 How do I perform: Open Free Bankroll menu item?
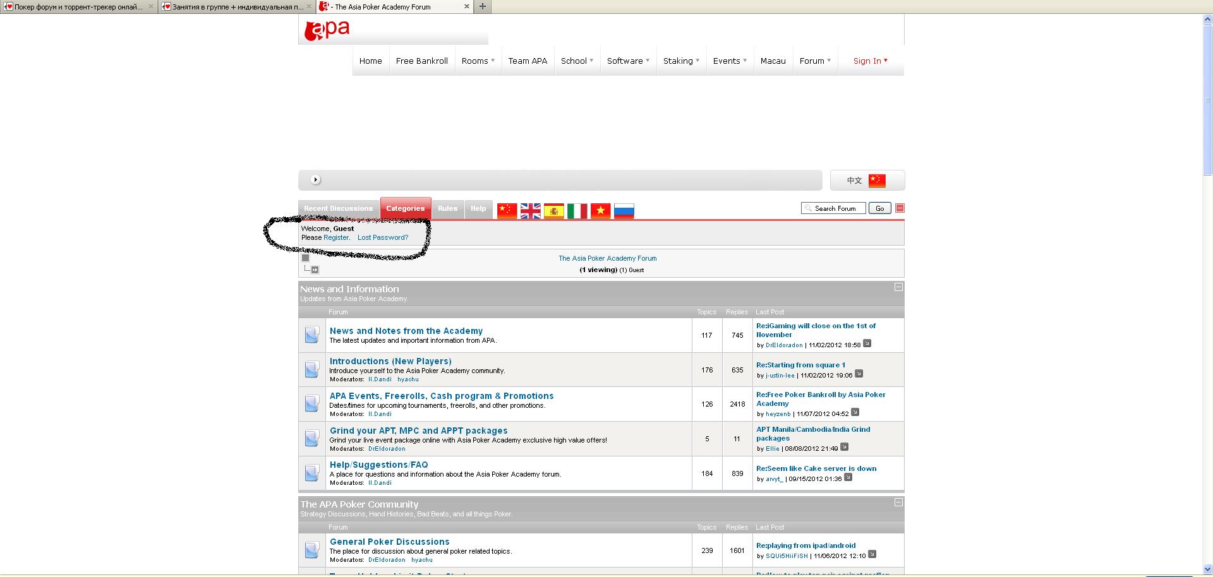tap(422, 61)
